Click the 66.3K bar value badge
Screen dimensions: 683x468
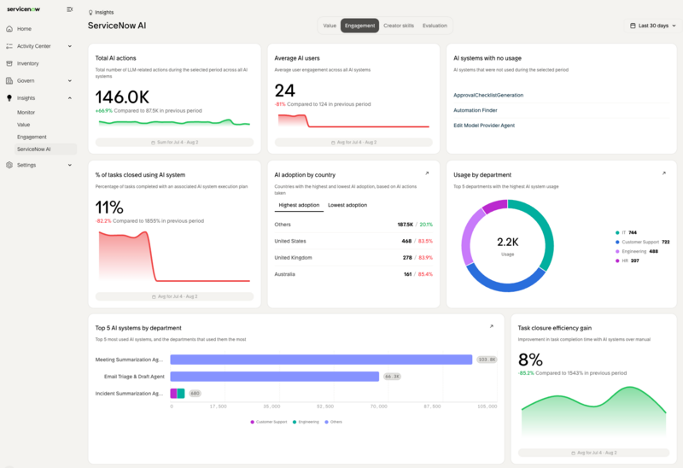(x=392, y=377)
